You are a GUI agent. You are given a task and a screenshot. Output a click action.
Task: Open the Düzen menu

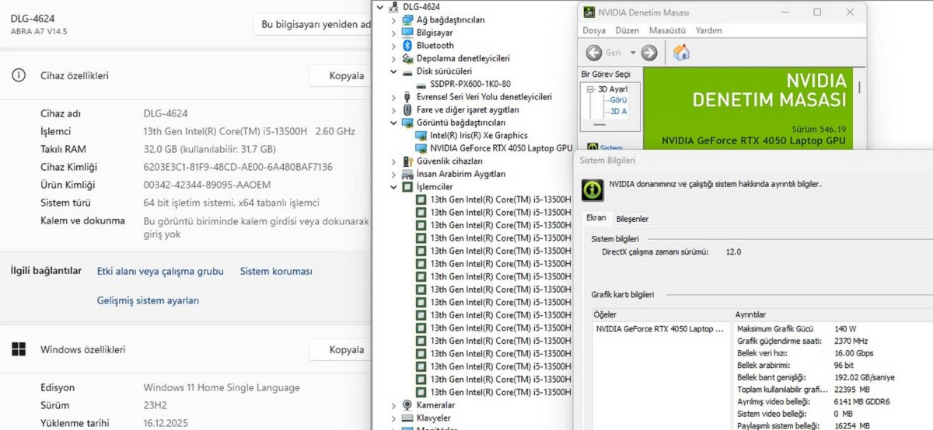tap(627, 30)
